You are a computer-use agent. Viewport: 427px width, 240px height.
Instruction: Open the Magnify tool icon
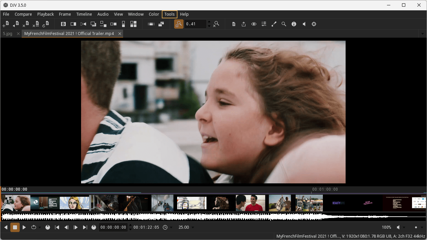click(x=284, y=24)
